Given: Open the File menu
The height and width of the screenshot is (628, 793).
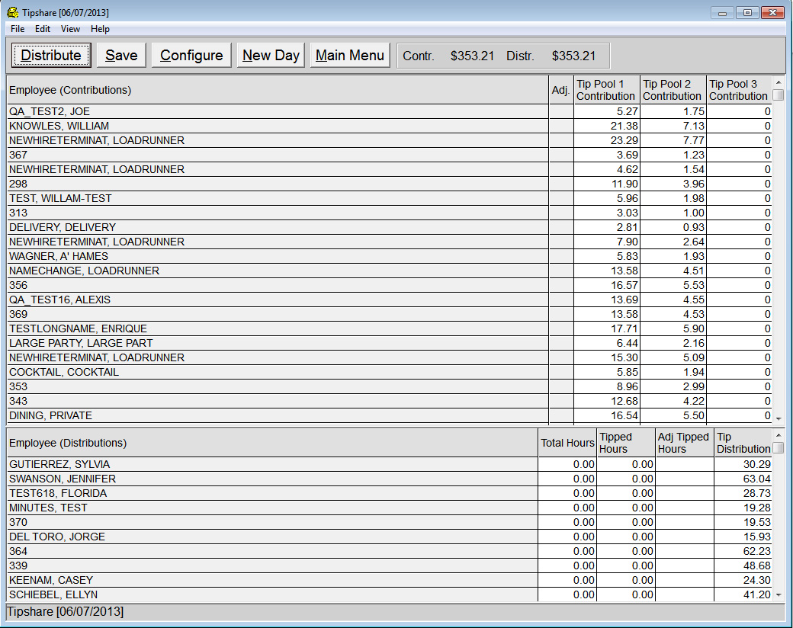Looking at the screenshot, I should [18, 29].
